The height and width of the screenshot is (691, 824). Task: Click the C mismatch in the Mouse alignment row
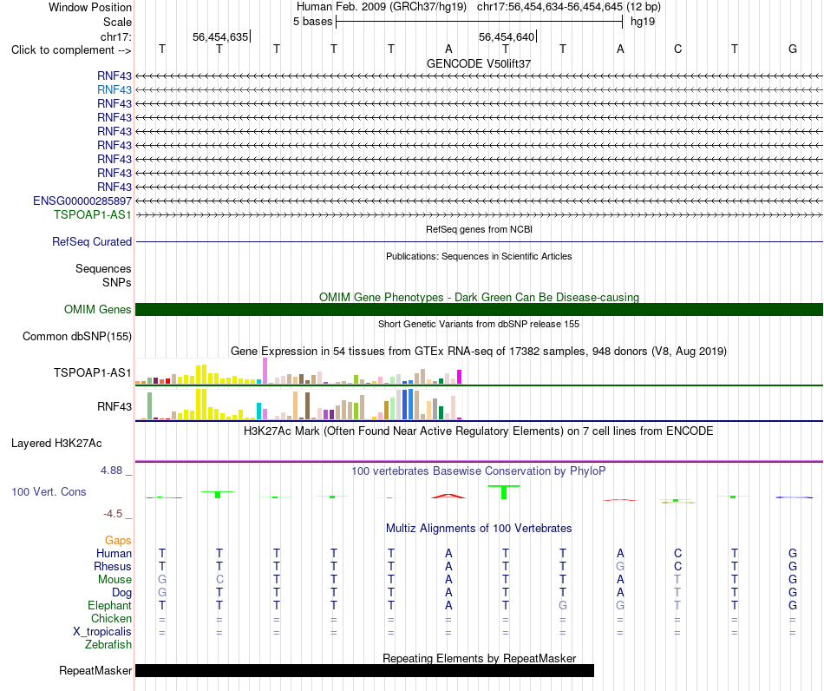[x=219, y=580]
